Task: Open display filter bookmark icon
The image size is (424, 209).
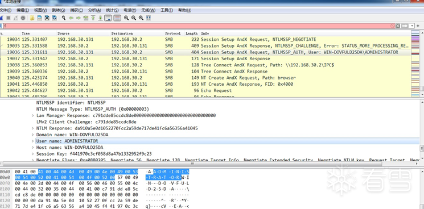Action: pyautogui.click(x=1, y=26)
